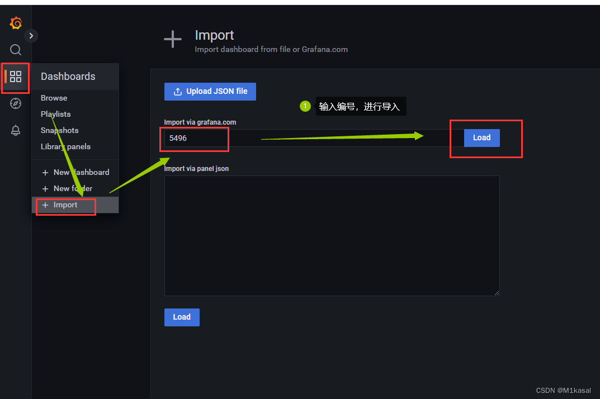Select Snapshots in the Dashboards menu
This screenshot has width=600, height=399.
(x=60, y=130)
